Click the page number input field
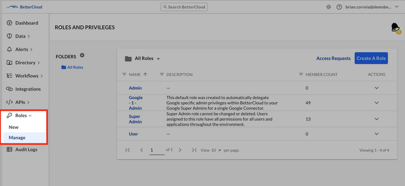The image size is (405, 186). coord(157,150)
